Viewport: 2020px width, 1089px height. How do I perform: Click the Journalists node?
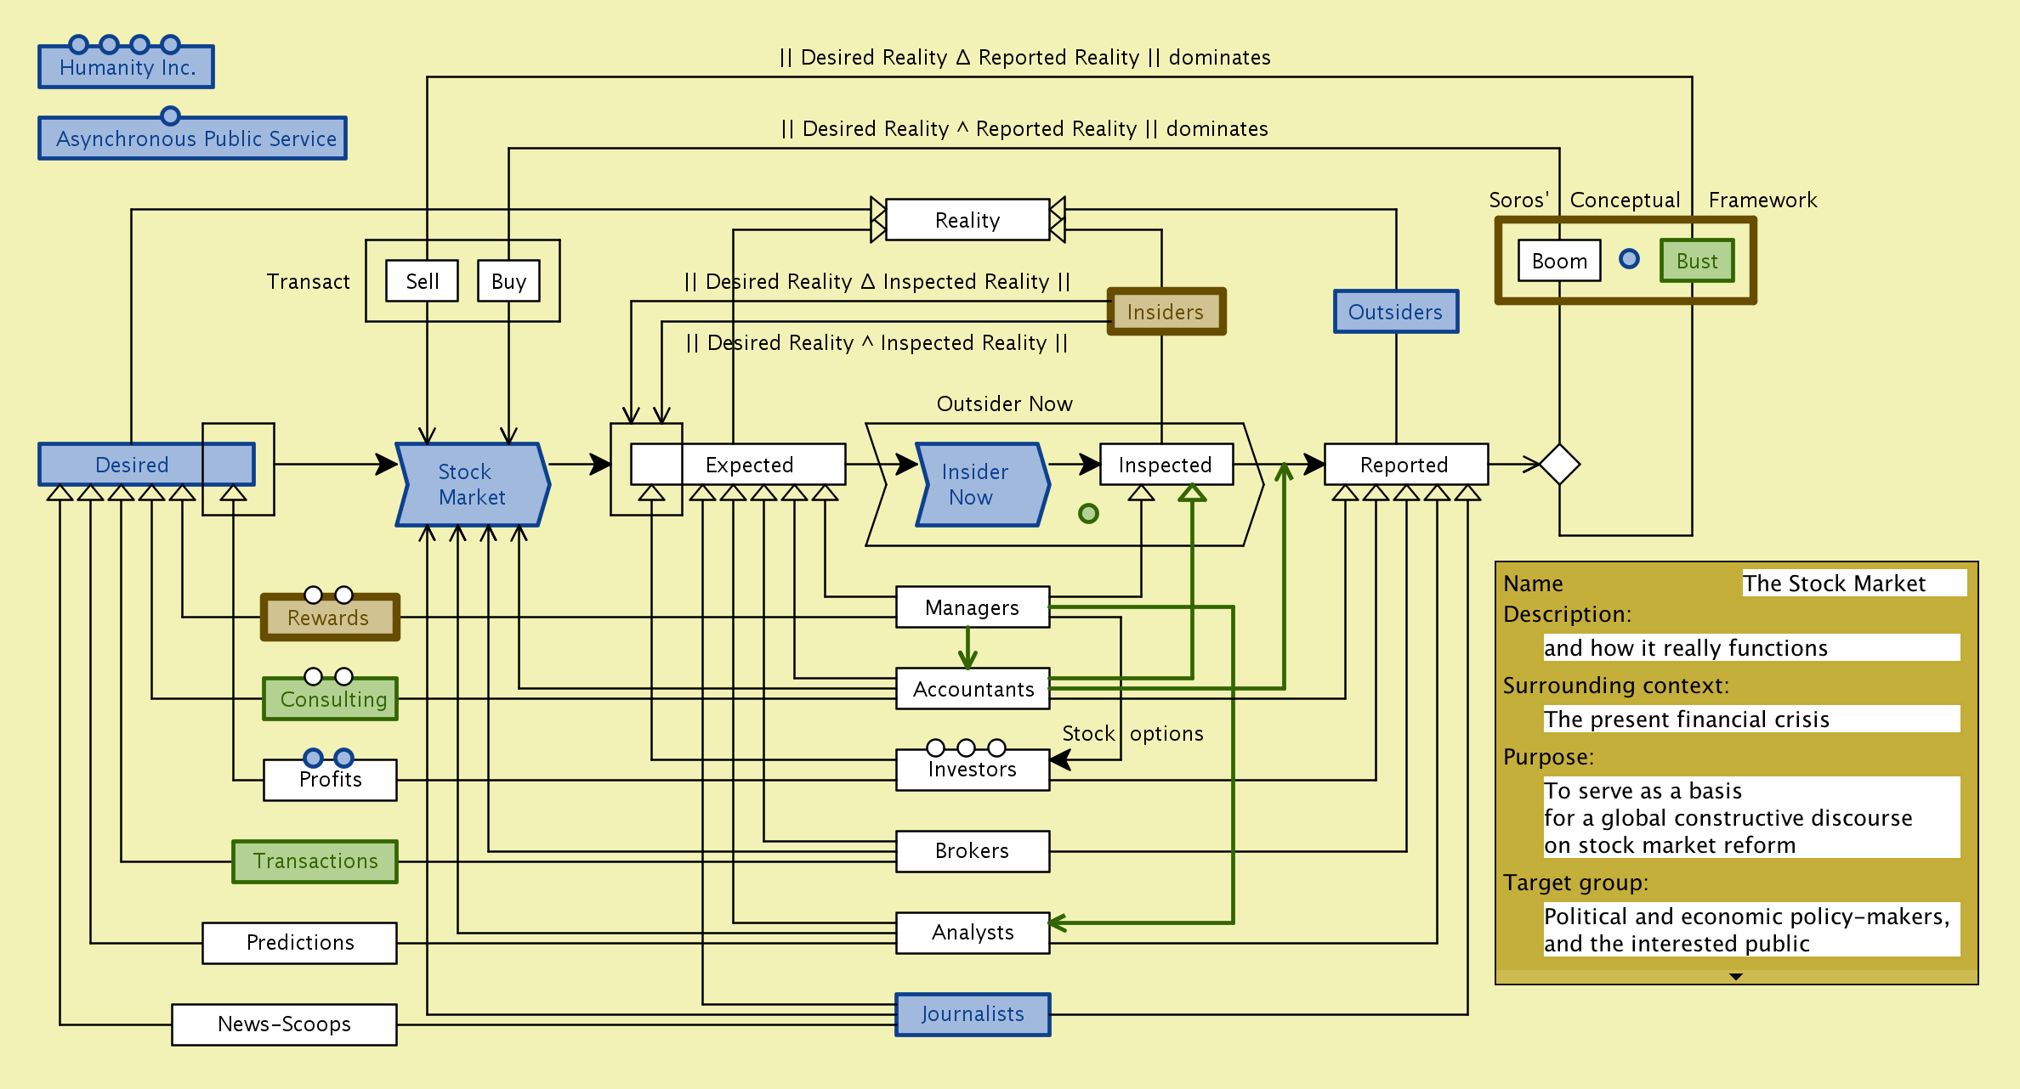click(973, 1014)
